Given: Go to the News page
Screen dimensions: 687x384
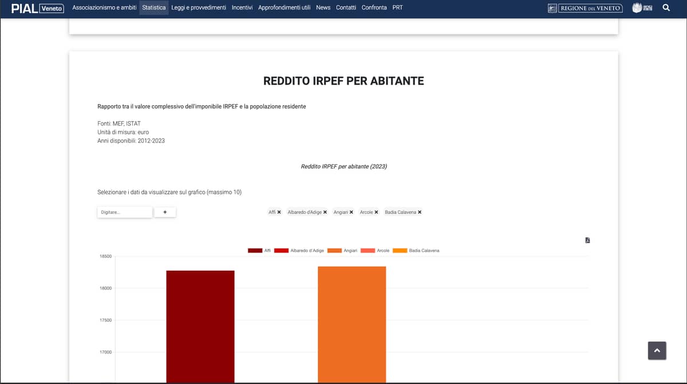Looking at the screenshot, I should (x=323, y=7).
